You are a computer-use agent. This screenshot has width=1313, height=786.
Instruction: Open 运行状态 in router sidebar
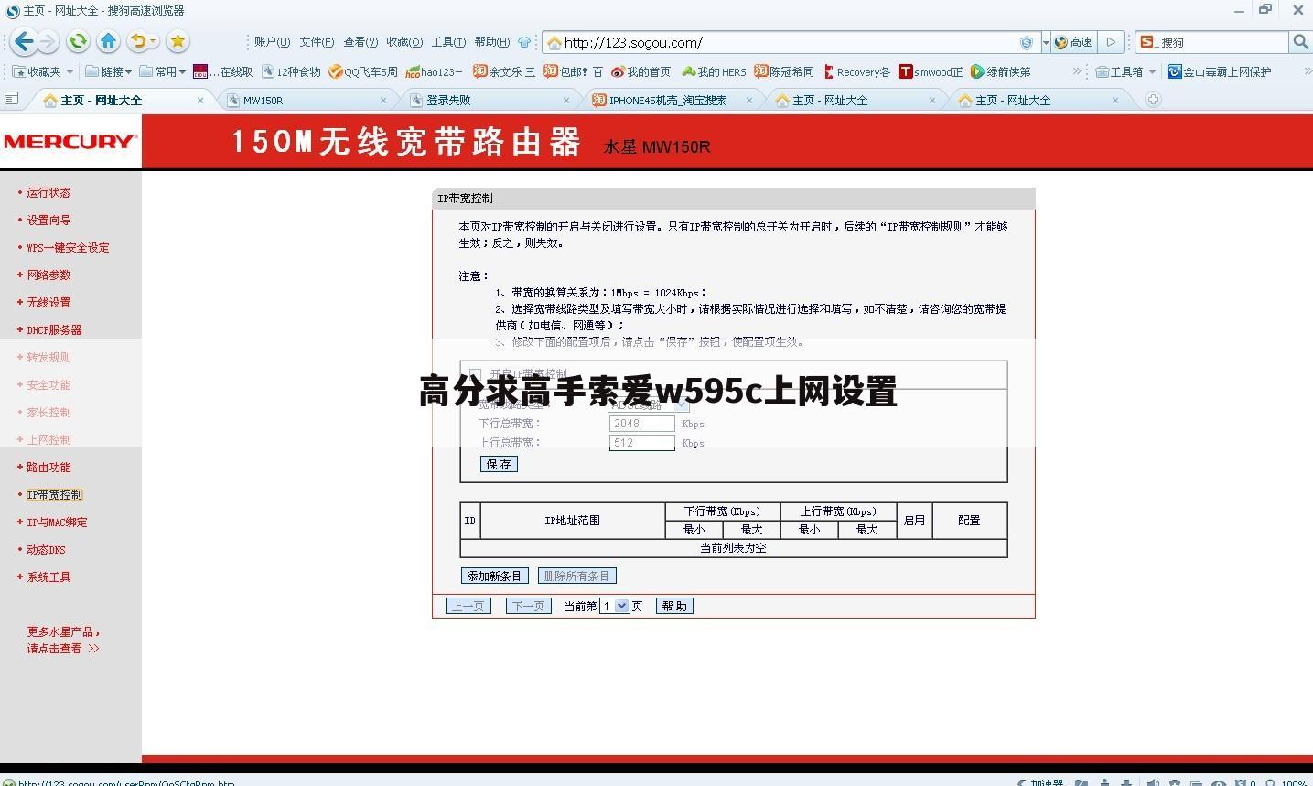pos(48,193)
